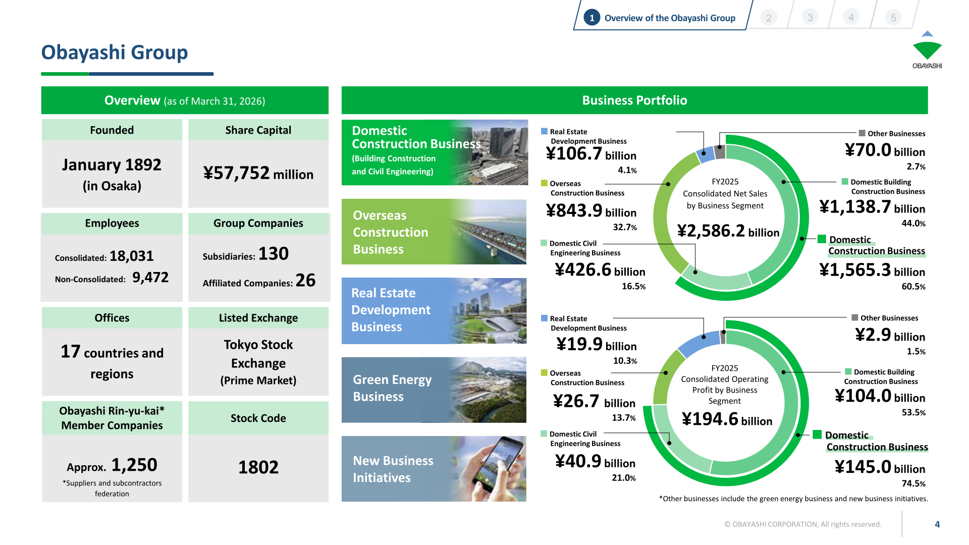
Task: Click the Obayashi Corporation copyright notice
Action: click(803, 524)
